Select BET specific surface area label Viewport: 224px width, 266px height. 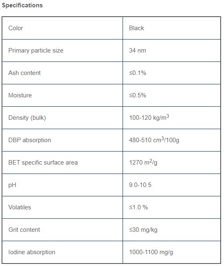point(43,163)
